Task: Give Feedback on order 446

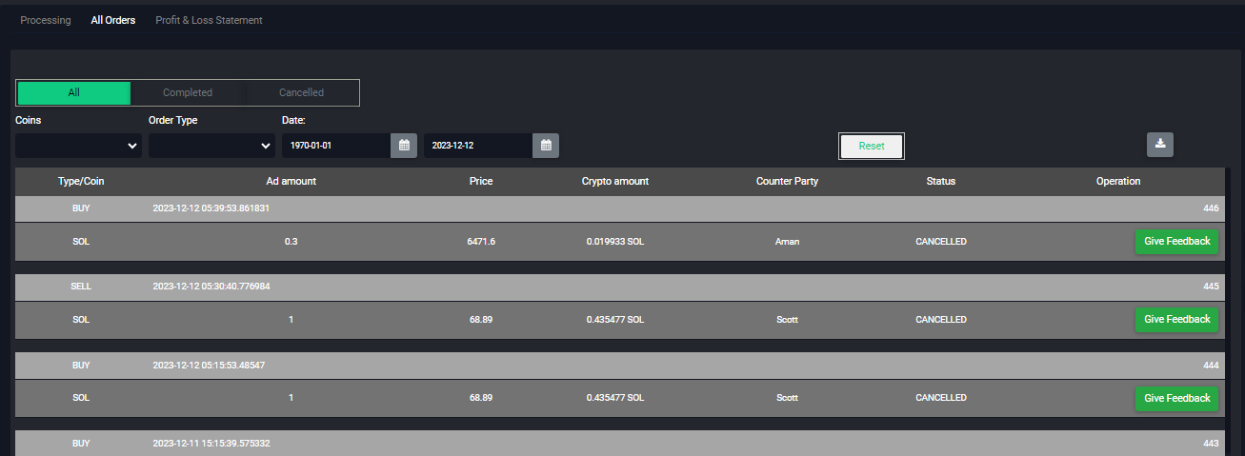Action: (x=1176, y=242)
